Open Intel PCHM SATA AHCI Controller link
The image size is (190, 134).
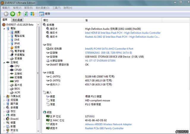pos(109,49)
